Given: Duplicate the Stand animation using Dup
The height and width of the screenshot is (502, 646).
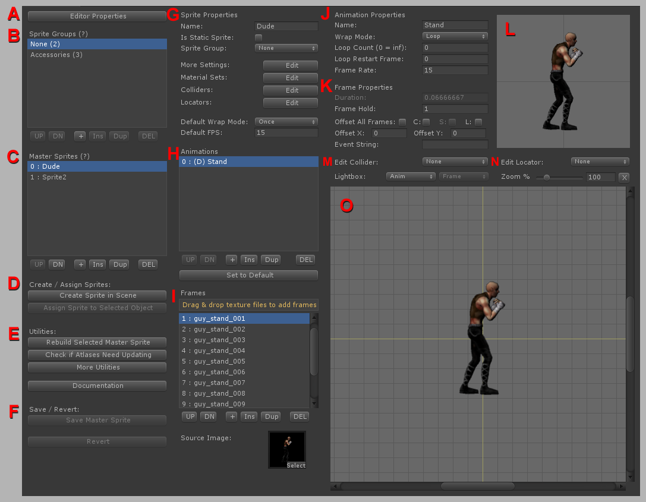Looking at the screenshot, I should tap(270, 260).
